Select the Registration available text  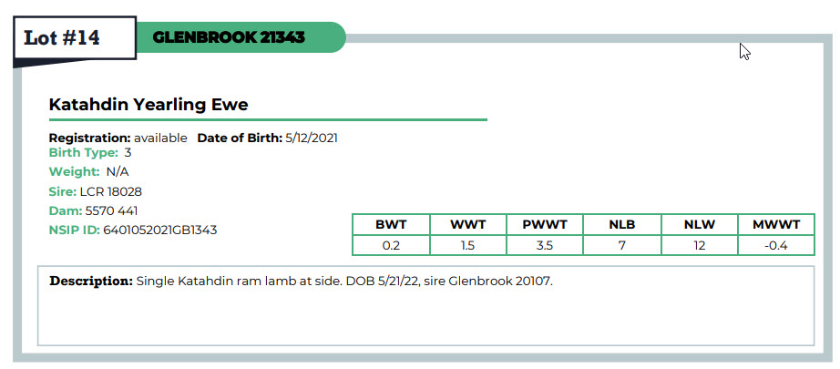pos(118,138)
